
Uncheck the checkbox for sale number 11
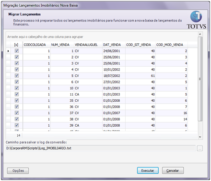[17, 94]
